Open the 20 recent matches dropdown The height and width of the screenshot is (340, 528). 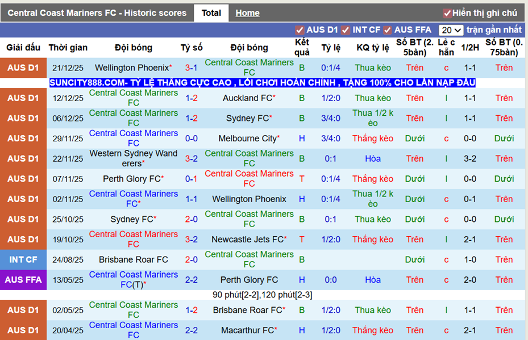pos(451,30)
